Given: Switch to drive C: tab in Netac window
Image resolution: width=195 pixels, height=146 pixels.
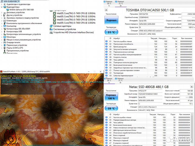Looking at the screenshot, I should (x=109, y=80).
